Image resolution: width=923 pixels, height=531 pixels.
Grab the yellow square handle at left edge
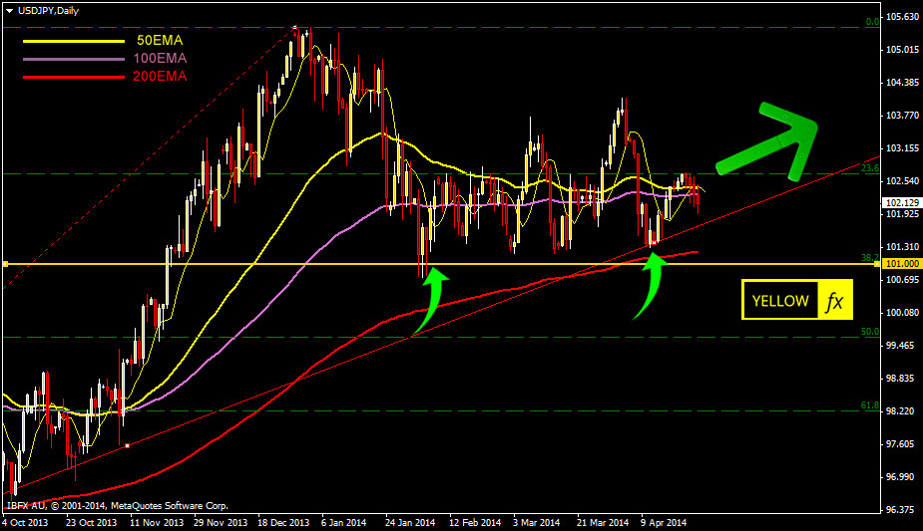coord(5,264)
